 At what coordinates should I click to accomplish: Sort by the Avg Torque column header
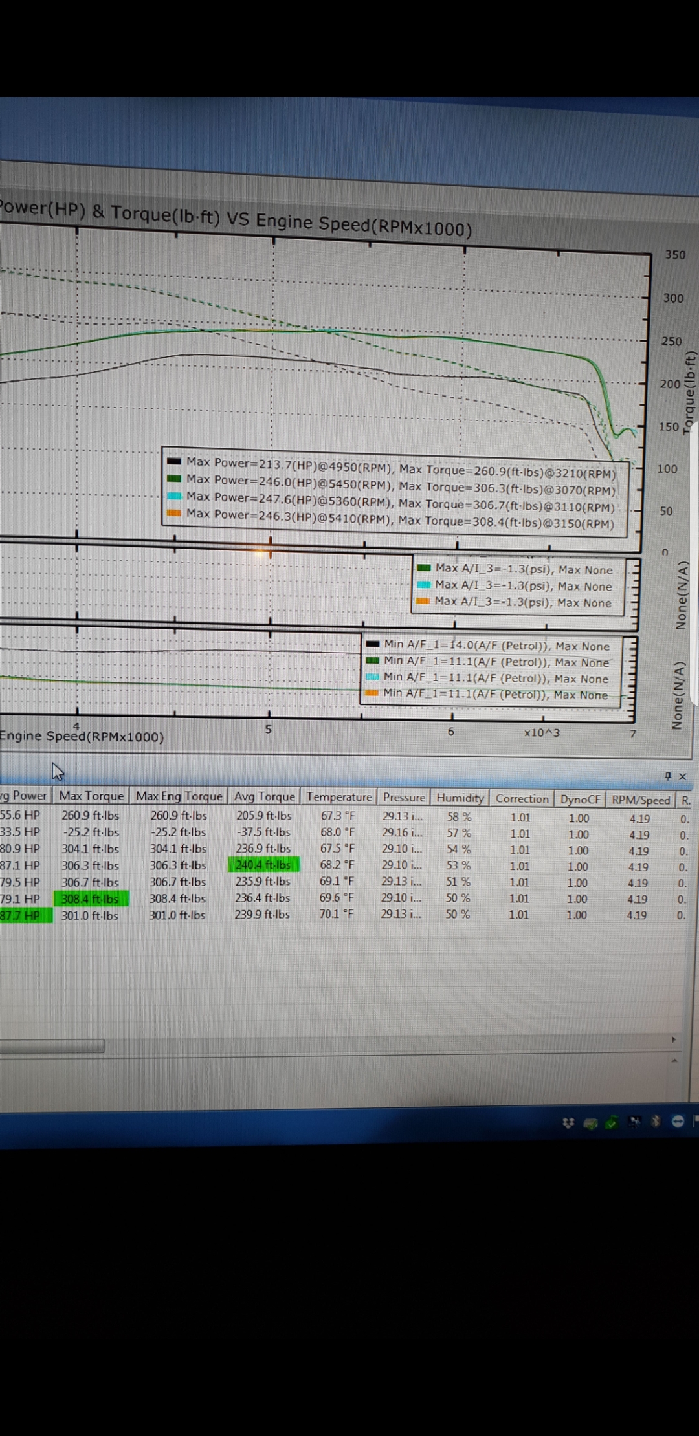tap(264, 796)
